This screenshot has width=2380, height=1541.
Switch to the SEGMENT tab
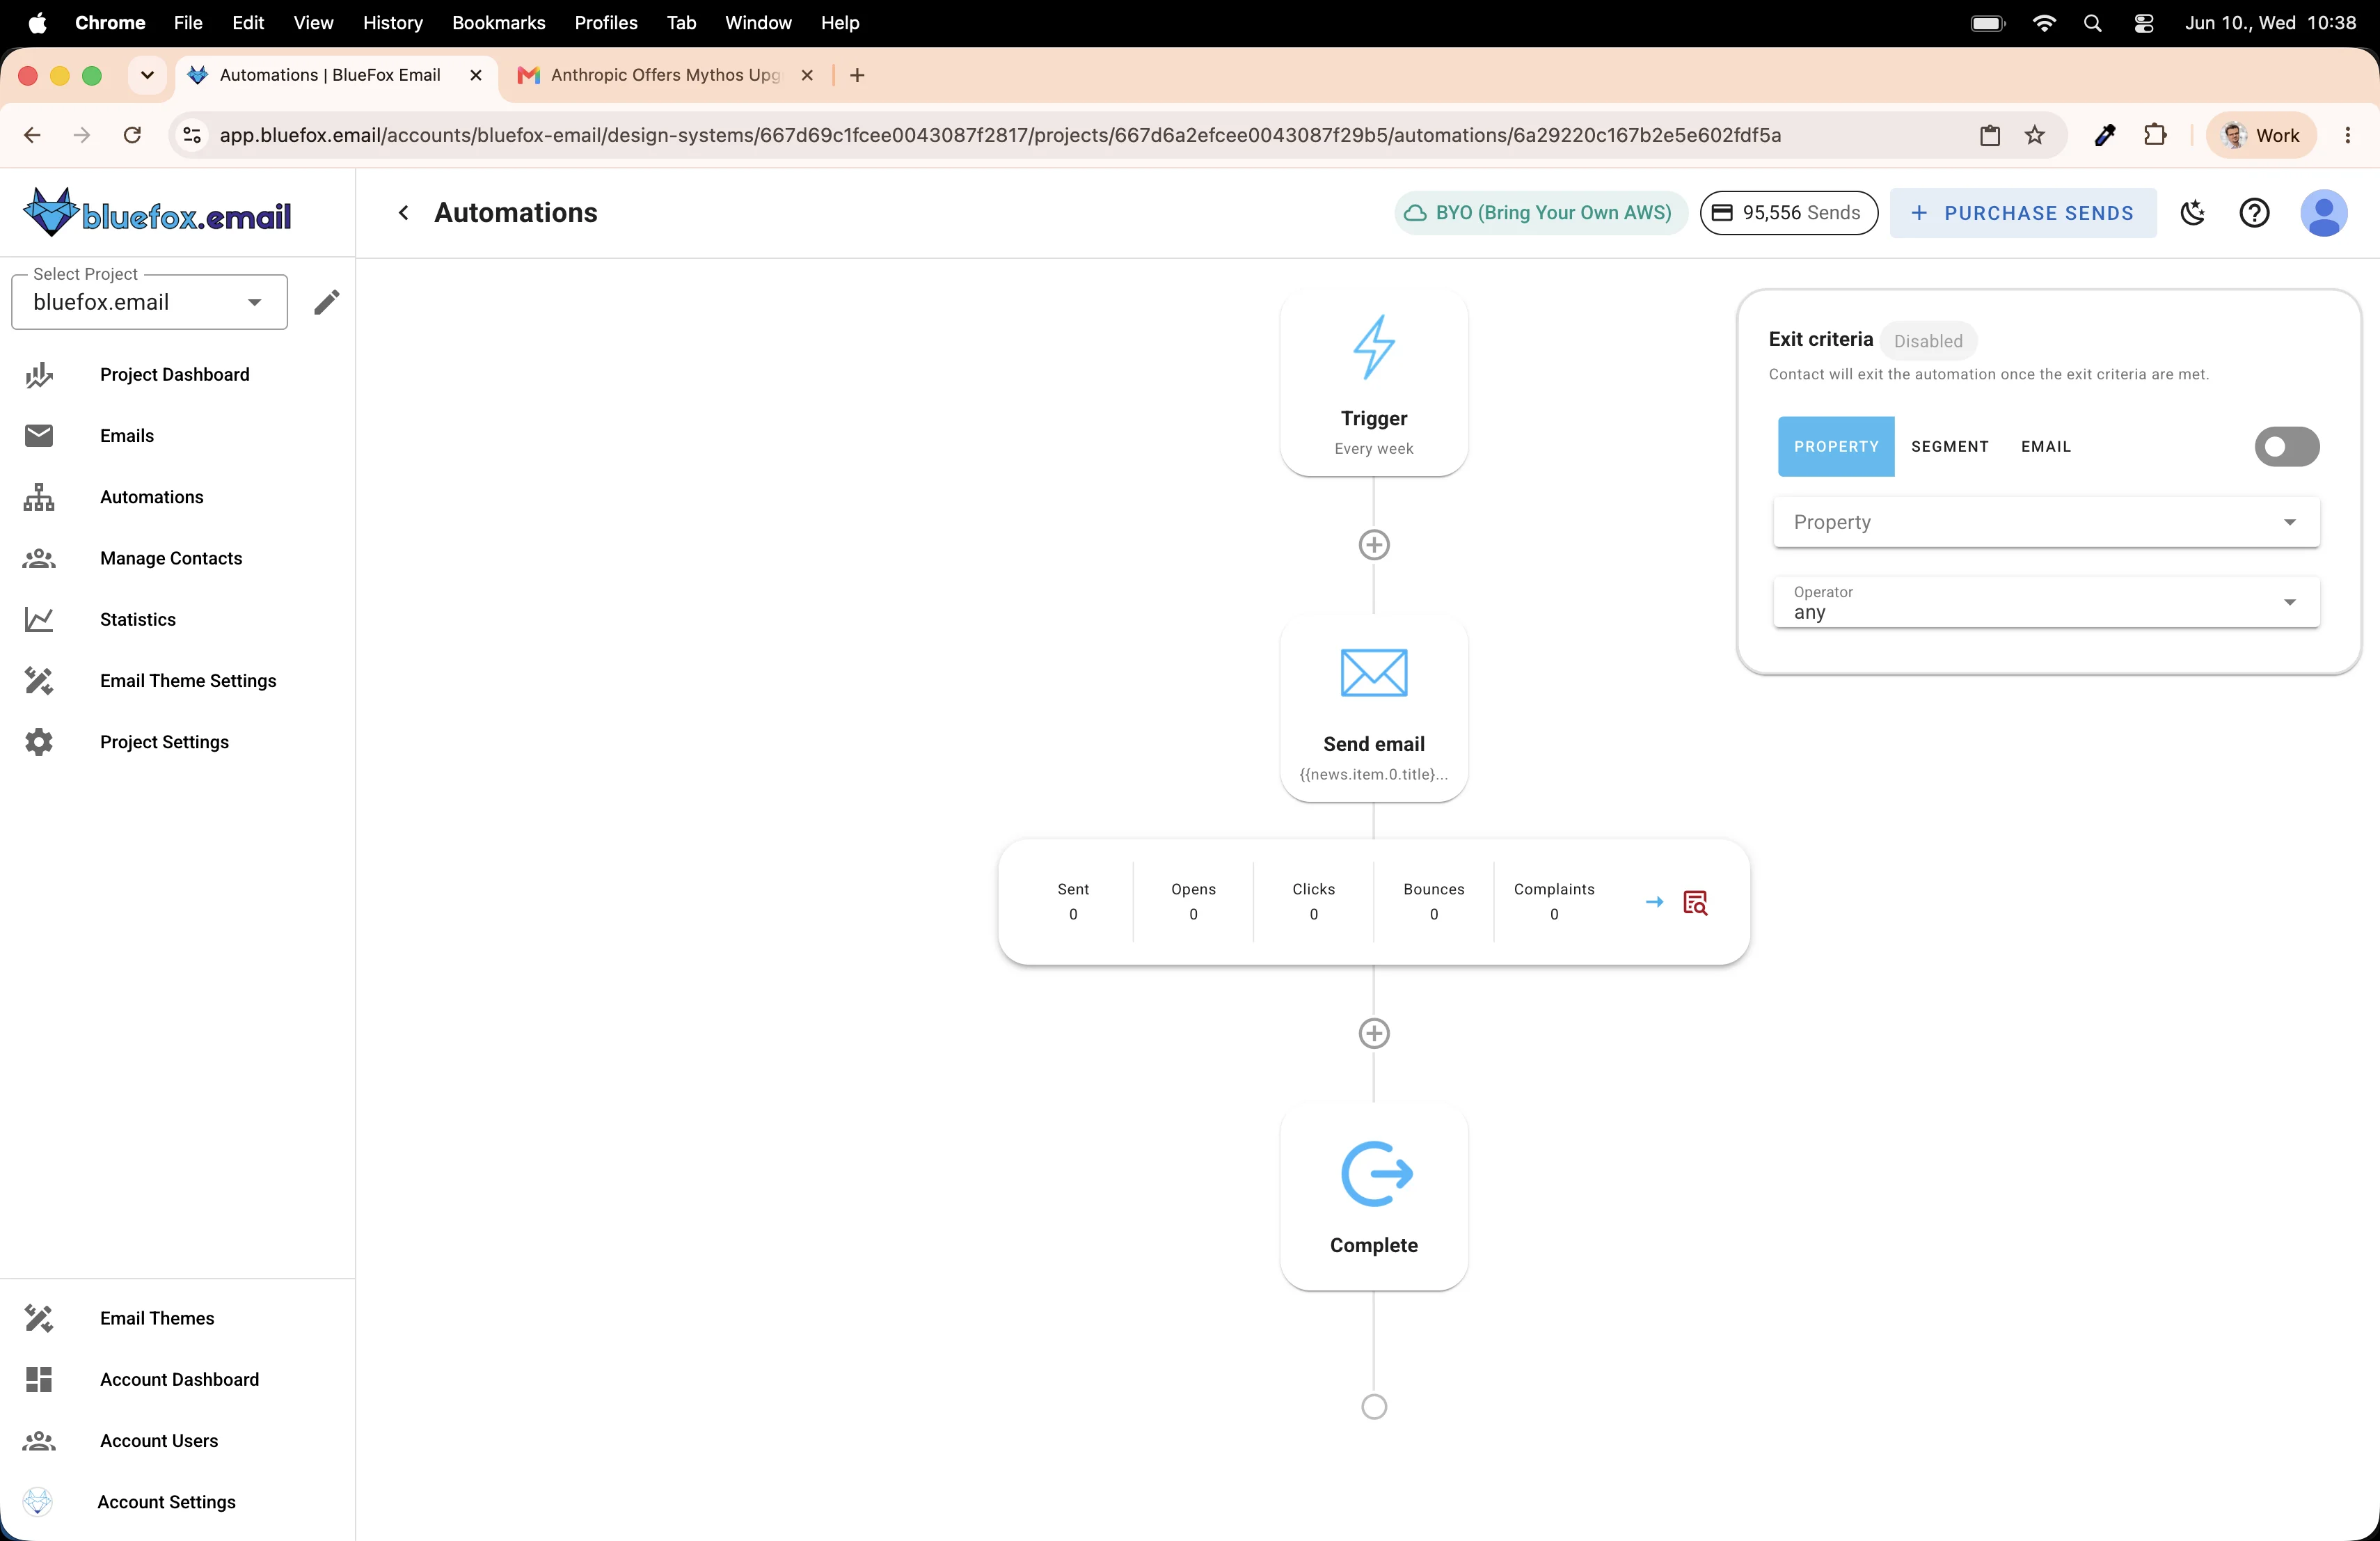1950,447
